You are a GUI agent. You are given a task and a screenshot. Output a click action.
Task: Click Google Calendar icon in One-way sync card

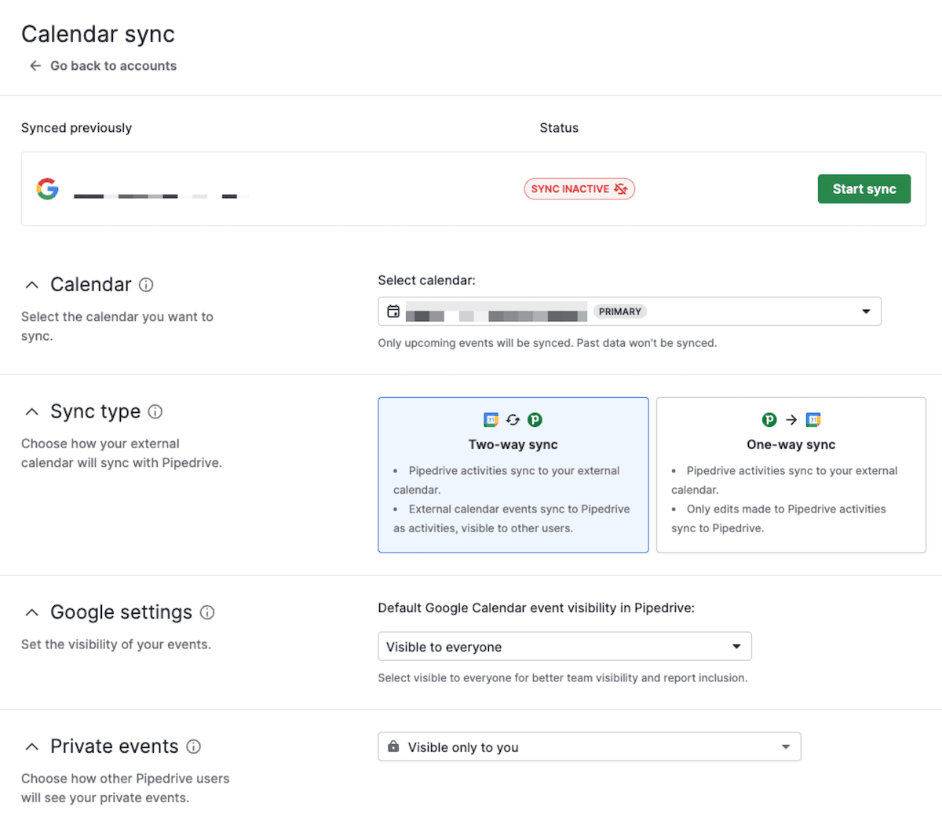[x=813, y=420]
